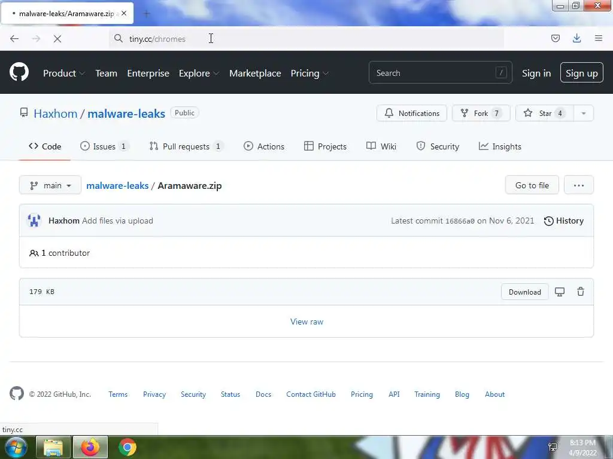
Task: Click Team in GitHub header
Action: click(107, 73)
